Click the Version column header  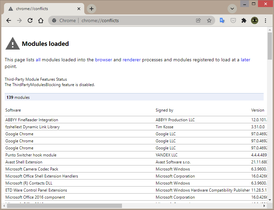pyautogui.click(x=258, y=110)
